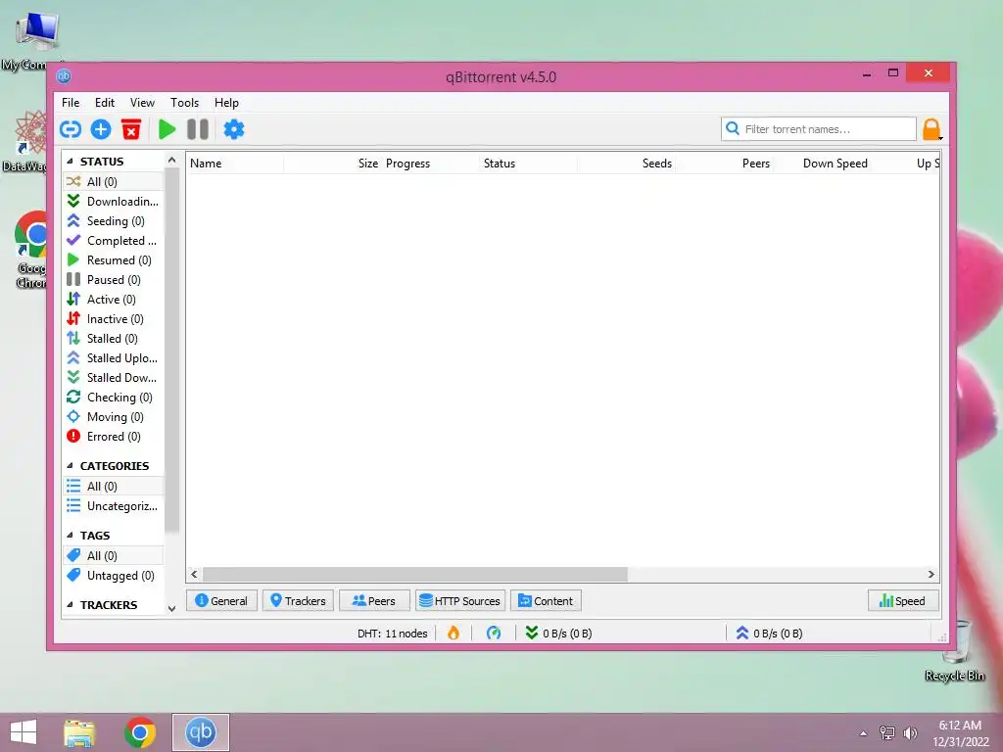Screen dimensions: 1003x752
Task: Collapse the CATEGORIES section
Action: point(70,465)
